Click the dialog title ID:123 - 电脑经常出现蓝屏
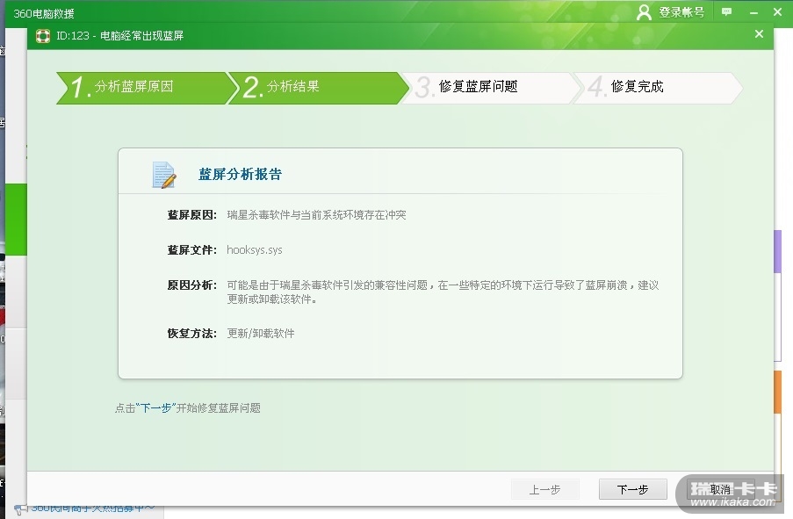This screenshot has height=519, width=793. (x=119, y=36)
